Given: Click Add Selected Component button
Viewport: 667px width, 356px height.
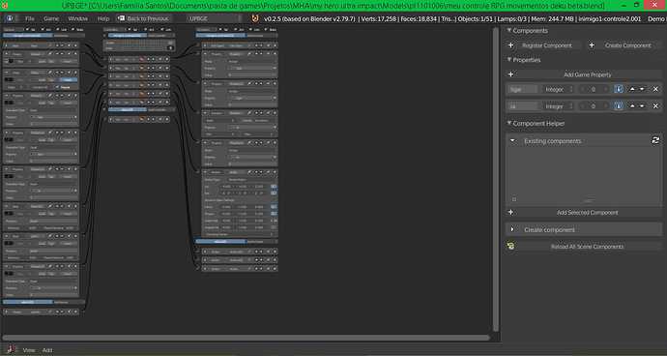Looking at the screenshot, I should [584, 212].
